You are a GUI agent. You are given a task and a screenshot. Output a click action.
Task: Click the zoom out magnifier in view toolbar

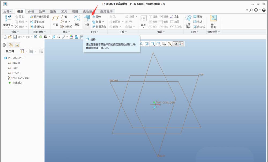click(141, 44)
